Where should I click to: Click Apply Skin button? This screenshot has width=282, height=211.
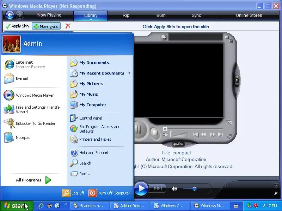[17, 26]
